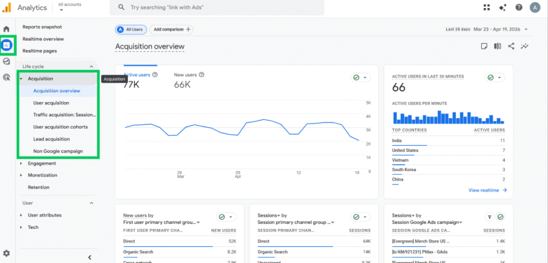
Task: Open the Explore icon in left rail
Action: [6, 61]
